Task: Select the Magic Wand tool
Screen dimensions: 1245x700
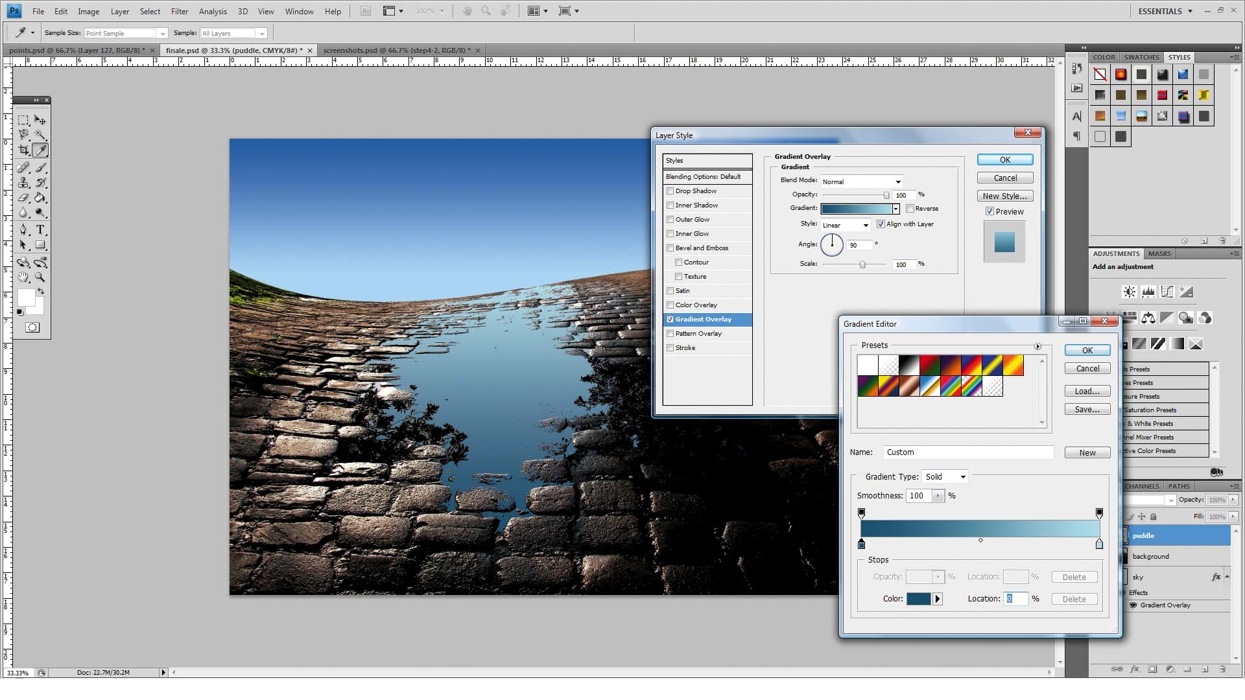Action: 40,135
